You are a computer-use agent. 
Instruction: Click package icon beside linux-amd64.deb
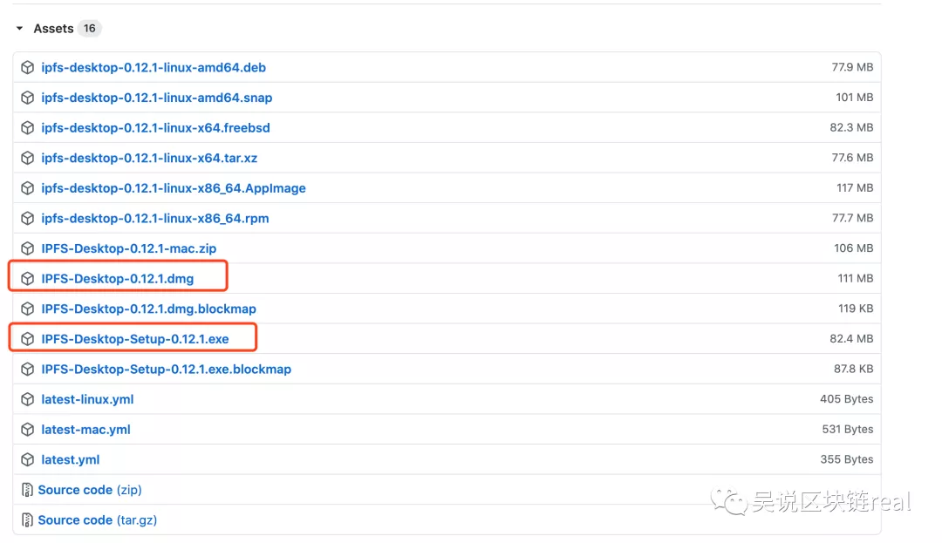tap(28, 67)
